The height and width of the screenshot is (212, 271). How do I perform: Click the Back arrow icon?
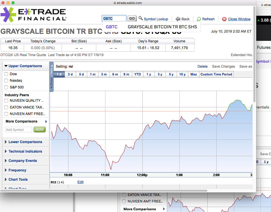[178, 19]
